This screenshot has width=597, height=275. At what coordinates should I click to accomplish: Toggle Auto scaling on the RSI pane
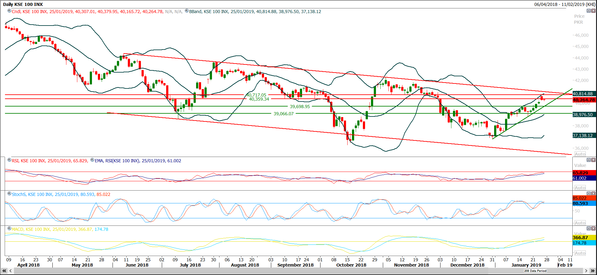tap(580, 188)
